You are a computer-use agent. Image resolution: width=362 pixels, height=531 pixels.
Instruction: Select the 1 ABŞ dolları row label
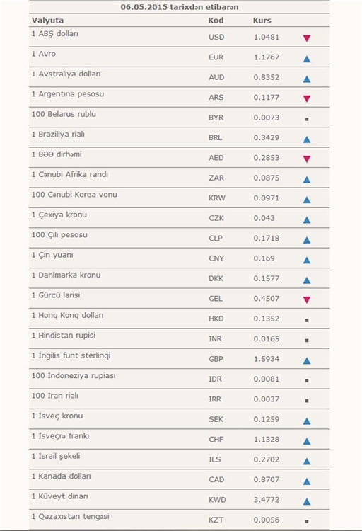pyautogui.click(x=55, y=33)
